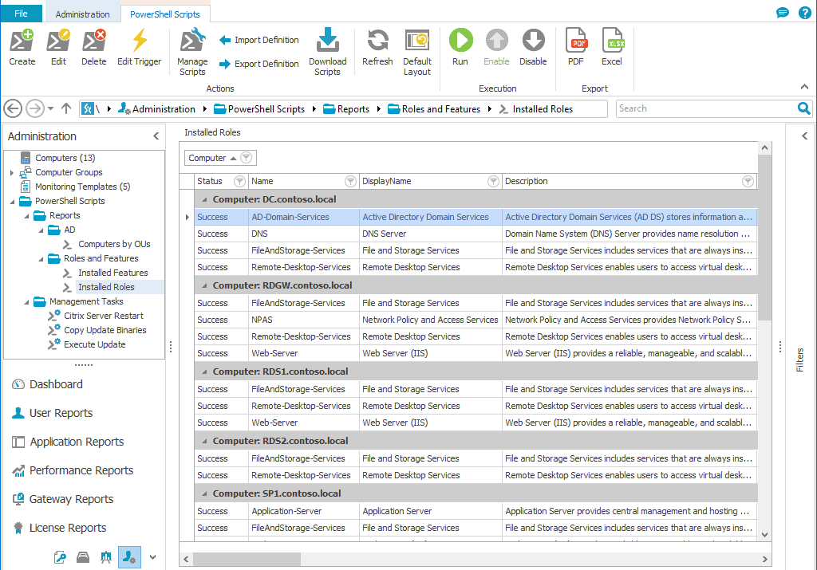Refresh the Installed Roles view

pyautogui.click(x=377, y=47)
